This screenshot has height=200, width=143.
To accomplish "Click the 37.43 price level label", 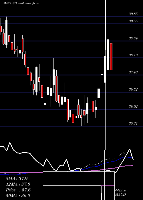I will click(133, 72).
